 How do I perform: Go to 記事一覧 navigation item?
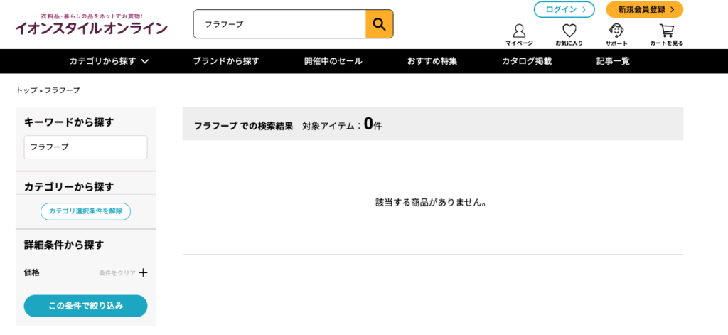tap(613, 61)
